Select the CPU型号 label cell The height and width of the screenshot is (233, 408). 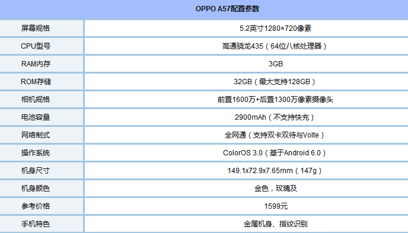(36, 46)
